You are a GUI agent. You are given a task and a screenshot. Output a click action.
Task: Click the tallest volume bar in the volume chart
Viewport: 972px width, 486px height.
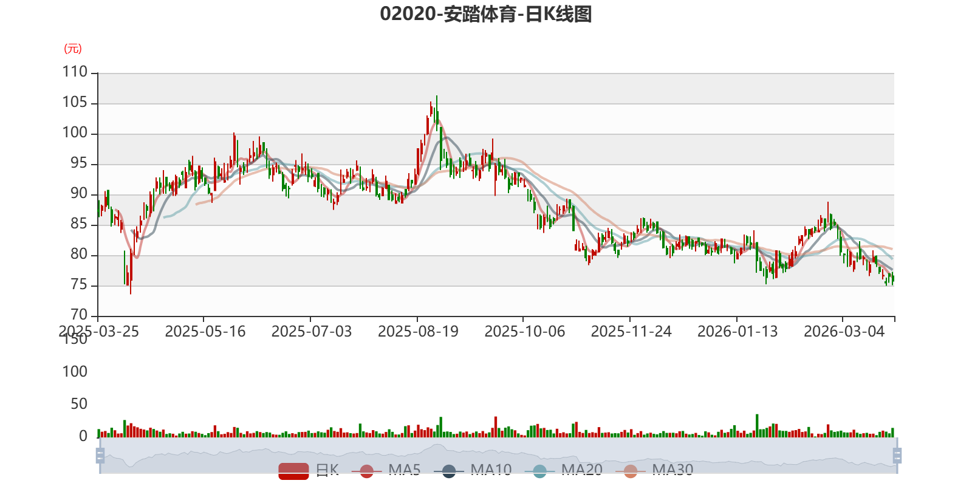coord(757,426)
